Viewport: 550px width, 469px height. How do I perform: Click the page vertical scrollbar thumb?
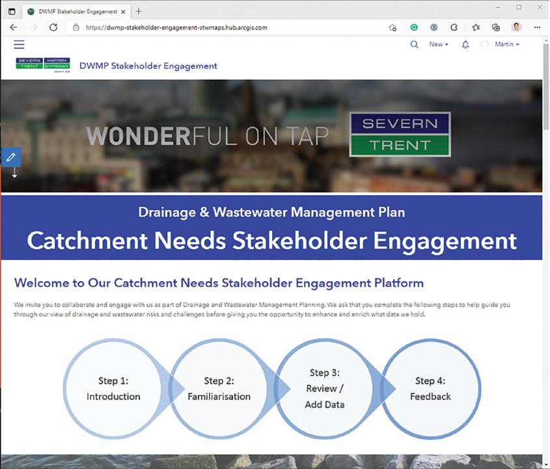pyautogui.click(x=546, y=87)
